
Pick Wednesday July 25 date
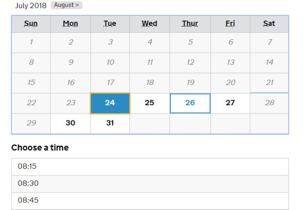150,103
